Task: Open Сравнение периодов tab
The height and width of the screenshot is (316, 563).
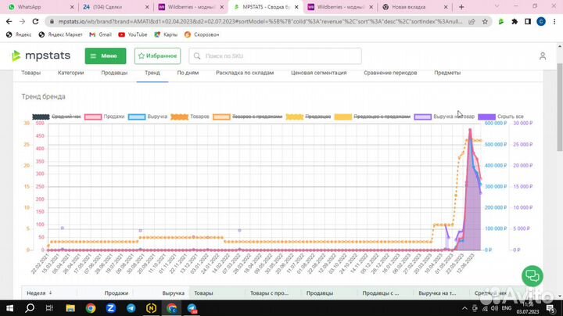Action: point(390,73)
